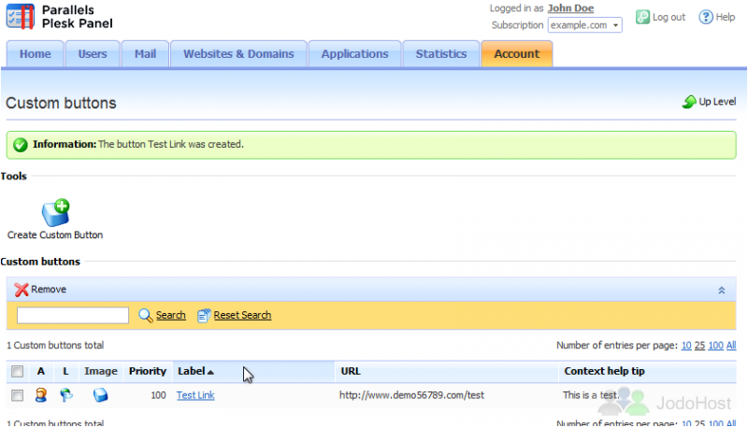This screenshot has width=748, height=427.
Task: Open the Test Link entry
Action: (195, 395)
